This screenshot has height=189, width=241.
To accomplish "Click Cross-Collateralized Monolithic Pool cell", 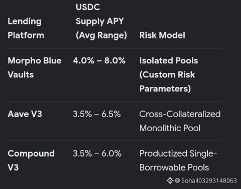I will (x=180, y=121).
